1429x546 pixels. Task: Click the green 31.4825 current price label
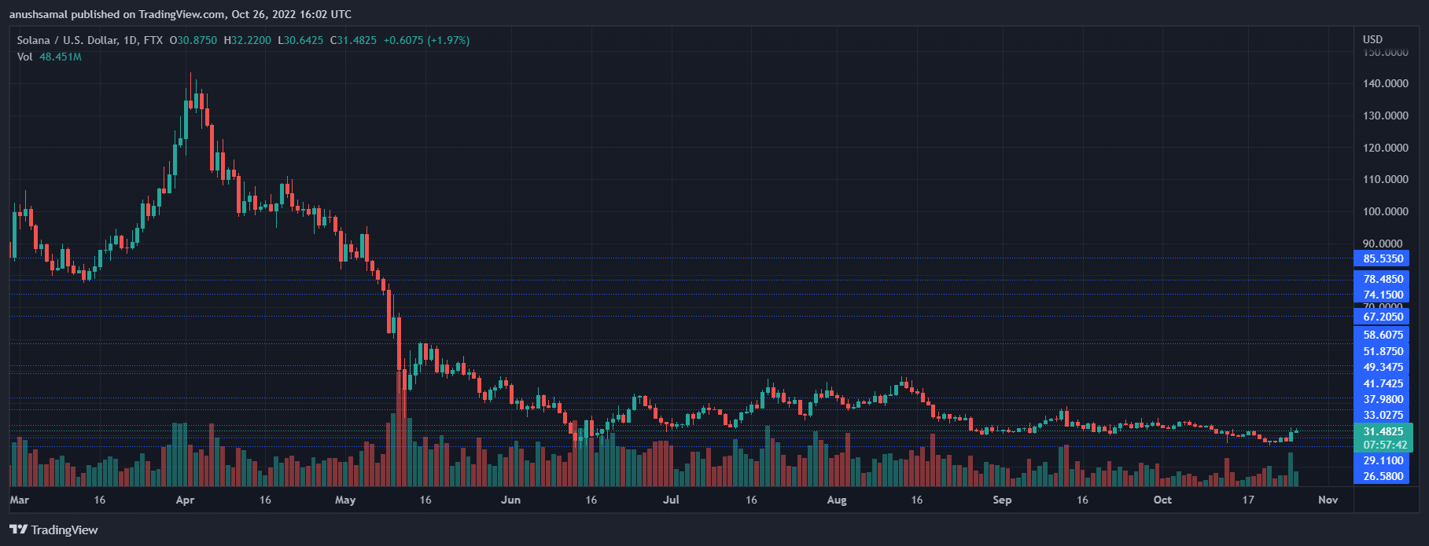click(x=1383, y=431)
